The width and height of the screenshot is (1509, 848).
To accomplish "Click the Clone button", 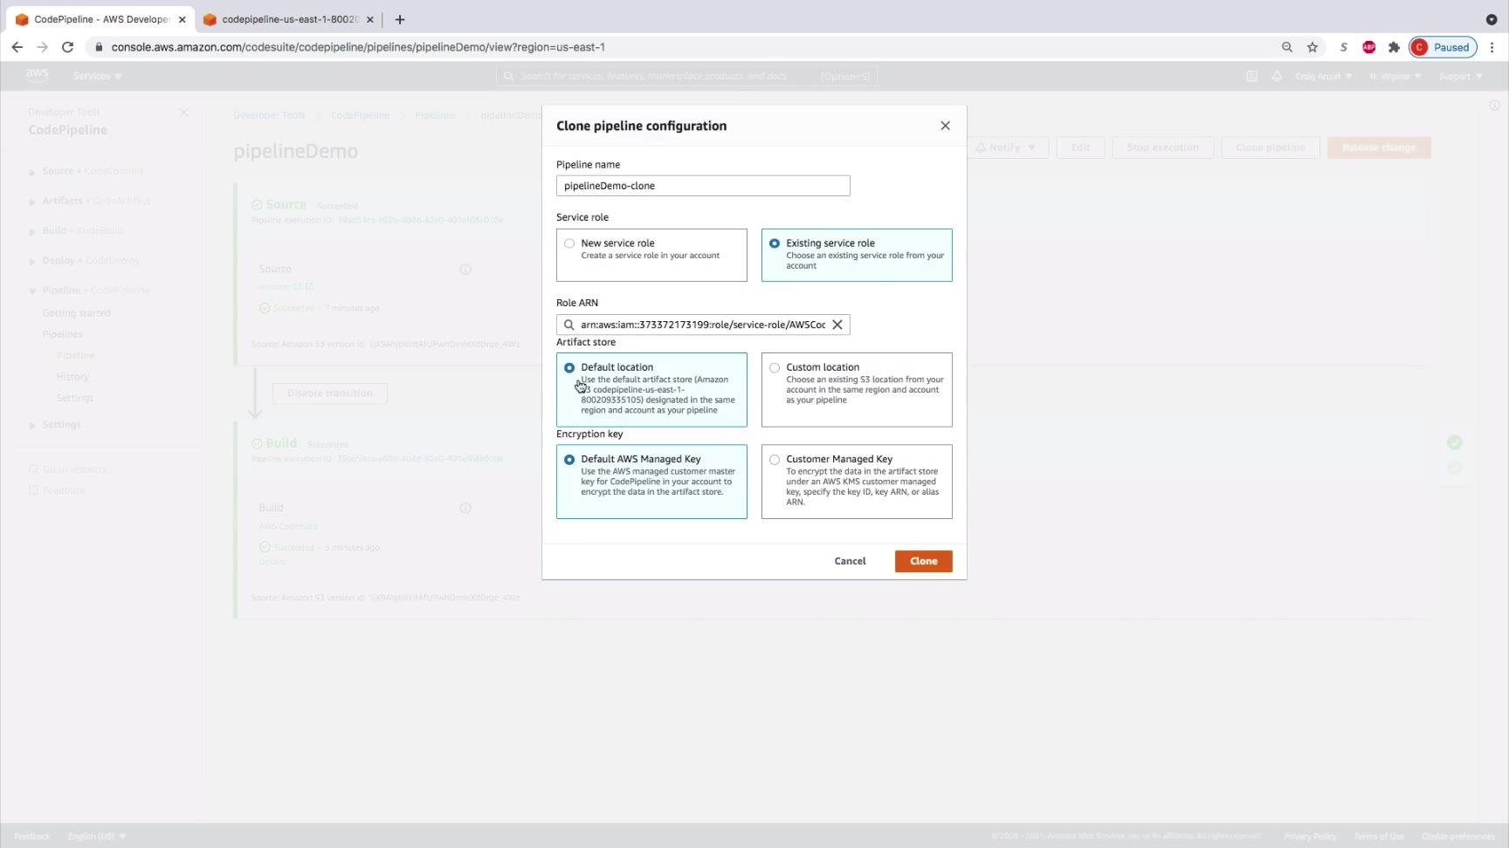I will coord(923,561).
